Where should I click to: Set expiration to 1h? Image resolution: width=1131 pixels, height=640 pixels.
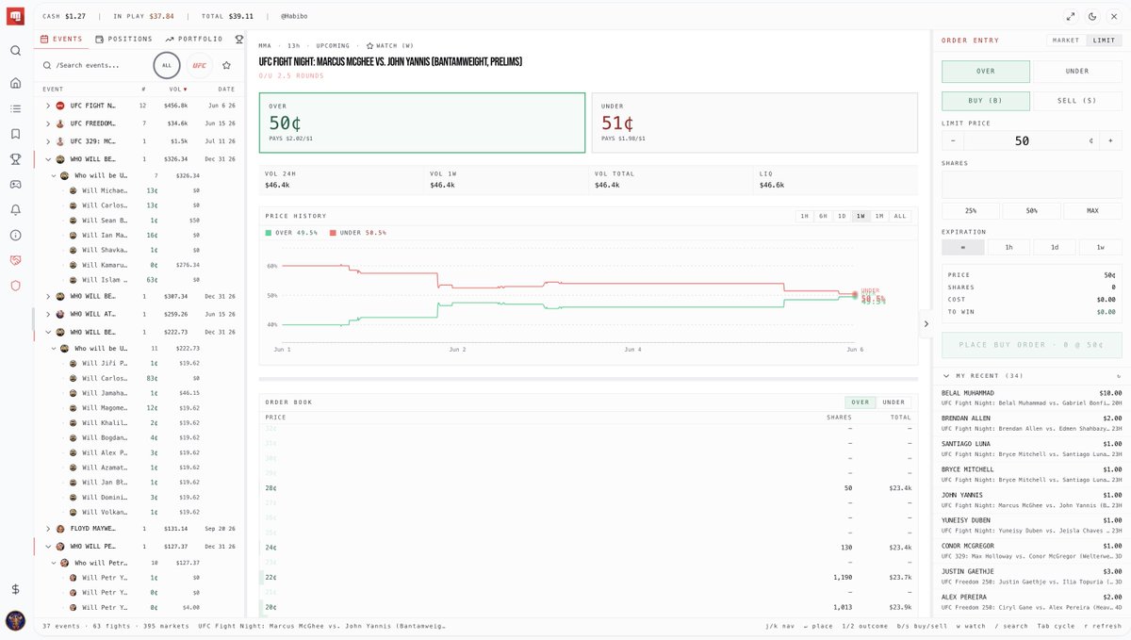coord(1008,247)
